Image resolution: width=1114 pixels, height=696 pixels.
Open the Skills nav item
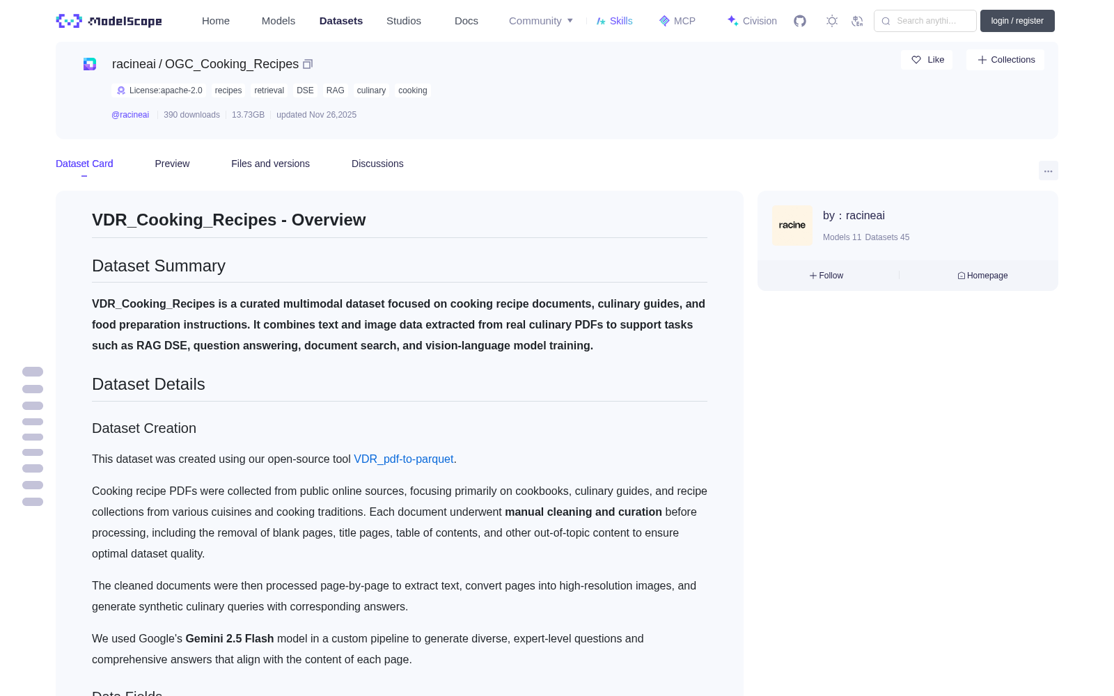pos(615,21)
